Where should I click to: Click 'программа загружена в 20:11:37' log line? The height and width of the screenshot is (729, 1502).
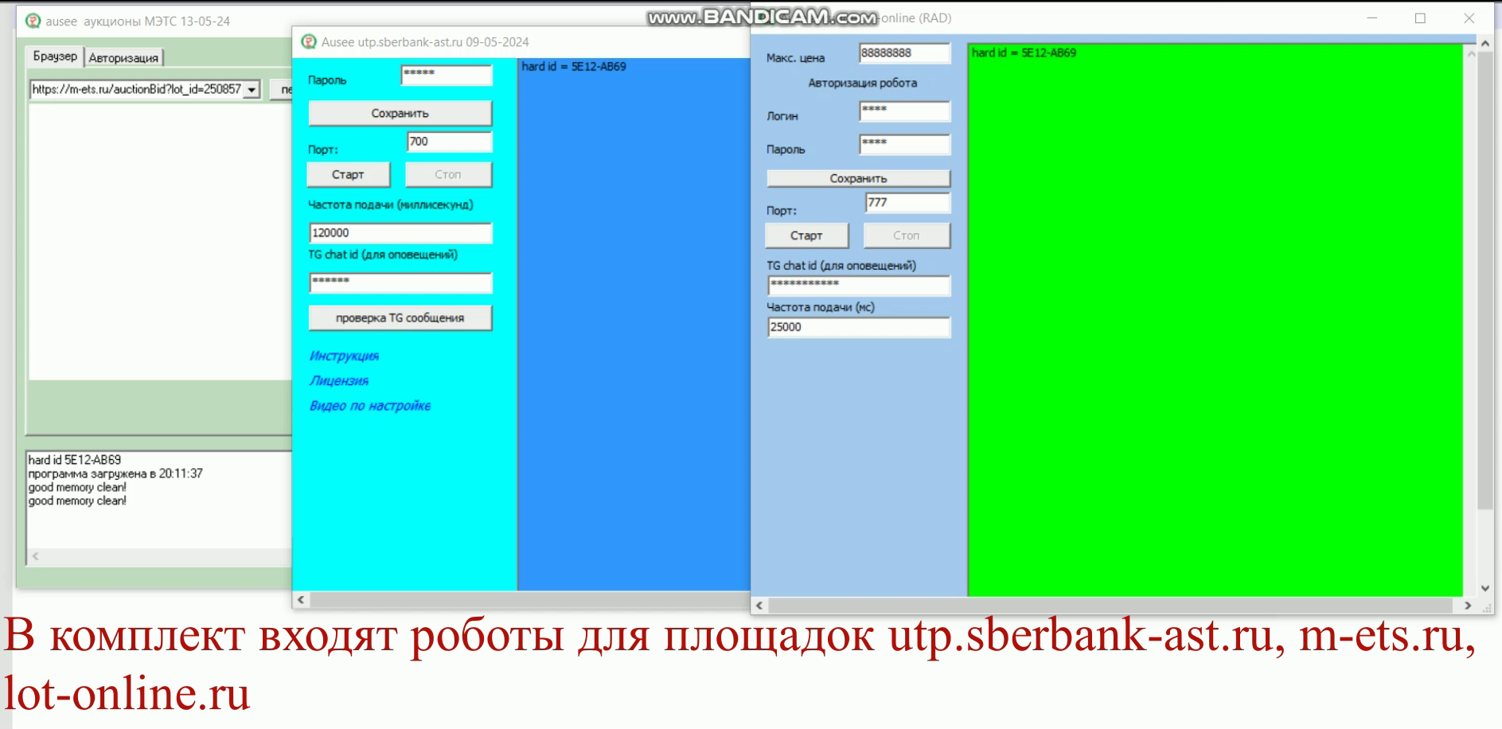point(115,474)
